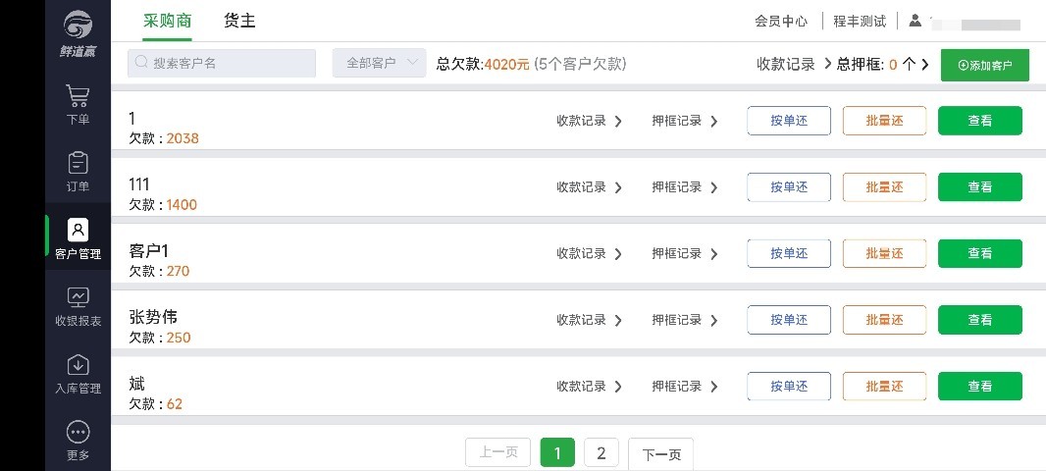The width and height of the screenshot is (1046, 471).
Task: Click the 添加客户 button
Action: pos(984,66)
